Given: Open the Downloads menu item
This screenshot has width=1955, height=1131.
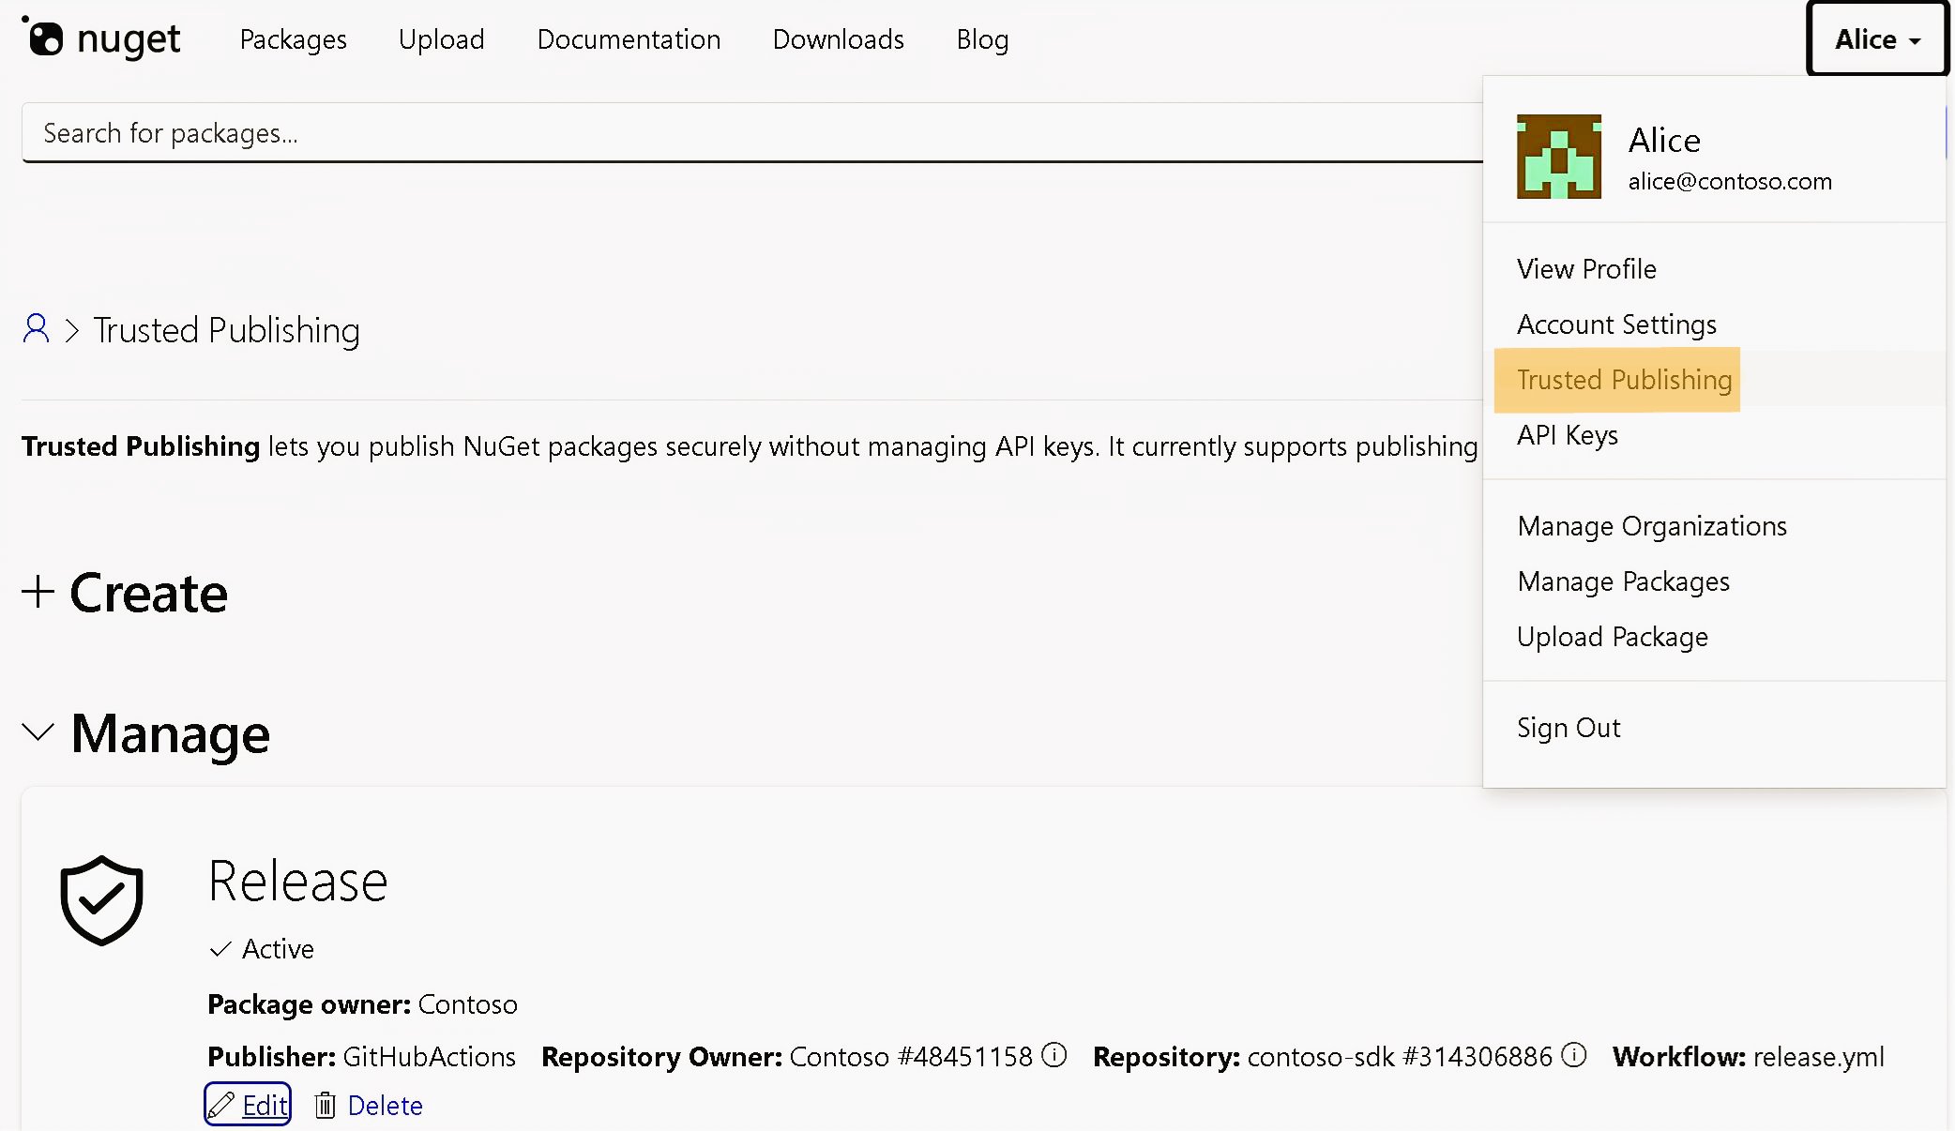Looking at the screenshot, I should [x=838, y=39].
